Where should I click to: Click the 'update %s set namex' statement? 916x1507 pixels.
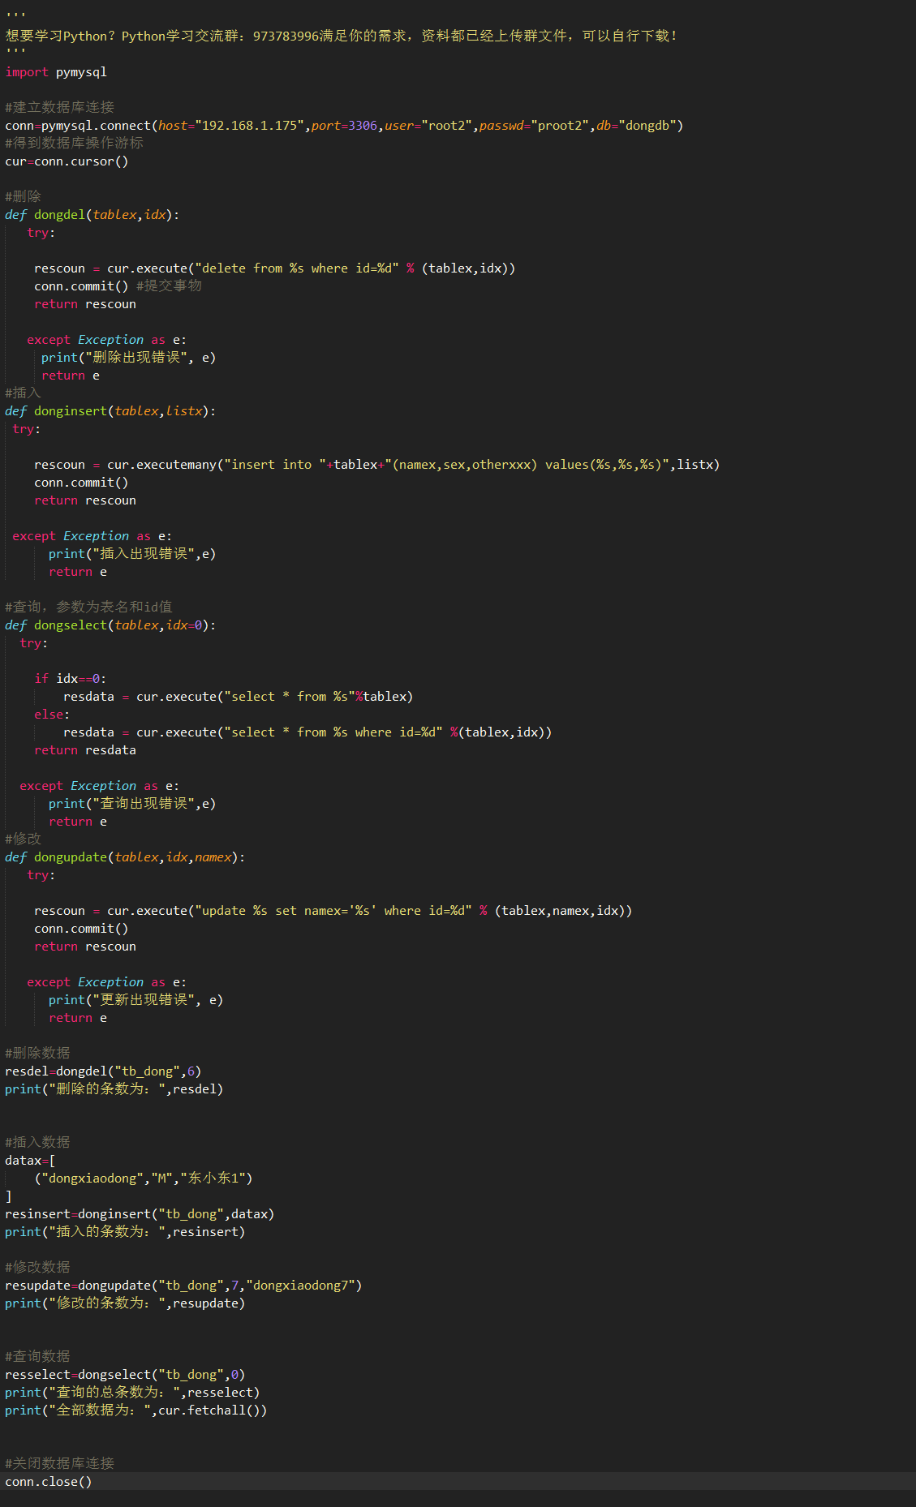pos(333,911)
